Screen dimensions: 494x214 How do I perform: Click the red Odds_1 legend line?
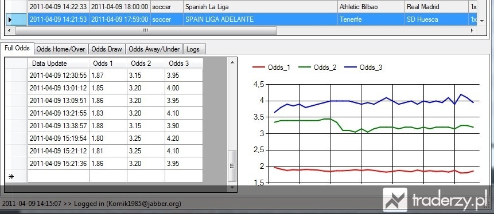[x=259, y=68]
